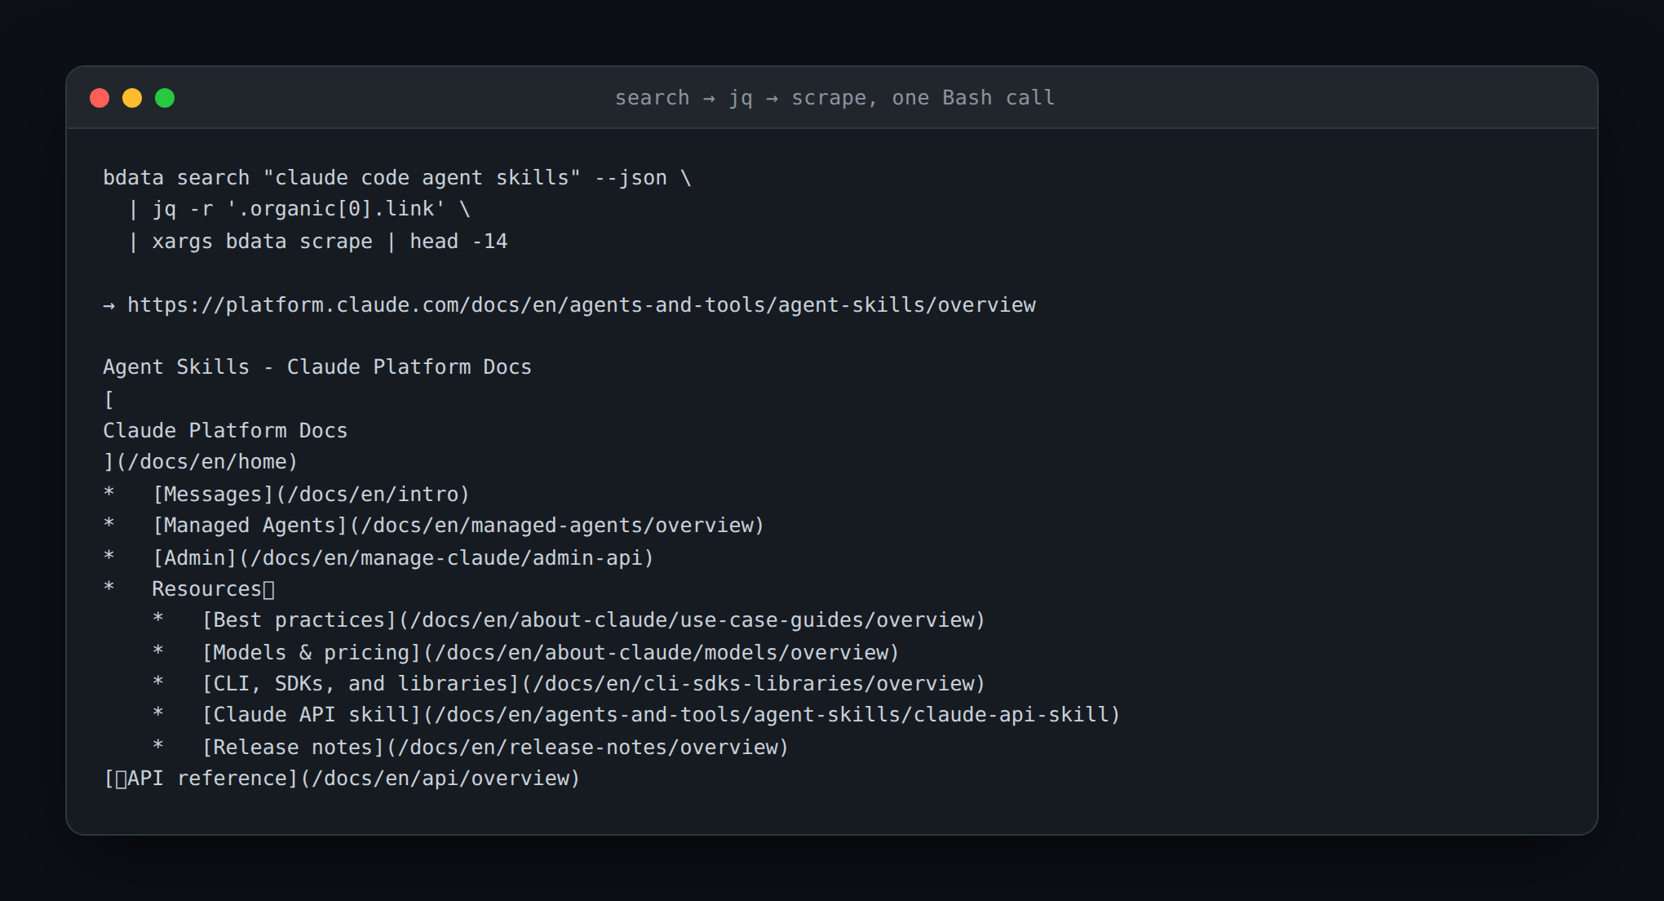Close the terminal with the red button
1664x901 pixels.
(x=100, y=98)
